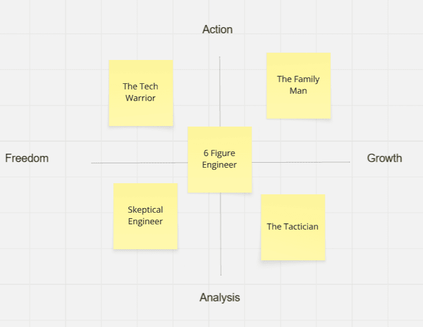Select horizontal axis line near Freedom label
The width and height of the screenshot is (423, 327).
(139, 163)
